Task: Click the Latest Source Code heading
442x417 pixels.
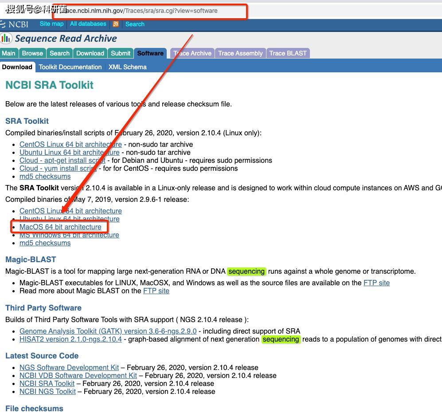Action: click(42, 356)
